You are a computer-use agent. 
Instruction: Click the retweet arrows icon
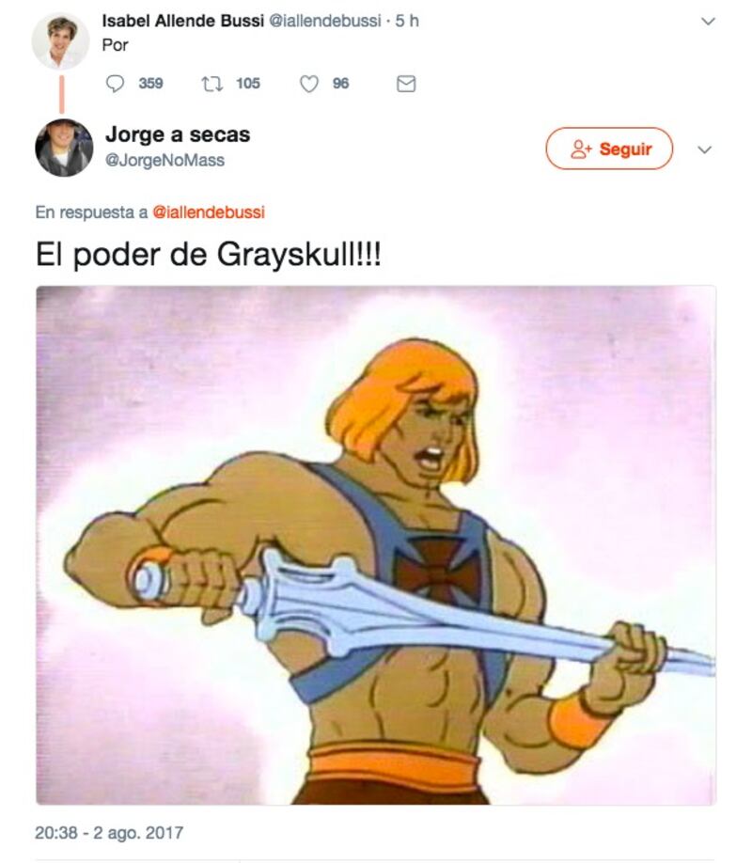[x=211, y=84]
